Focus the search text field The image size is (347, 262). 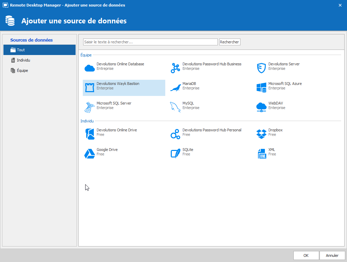click(x=150, y=42)
